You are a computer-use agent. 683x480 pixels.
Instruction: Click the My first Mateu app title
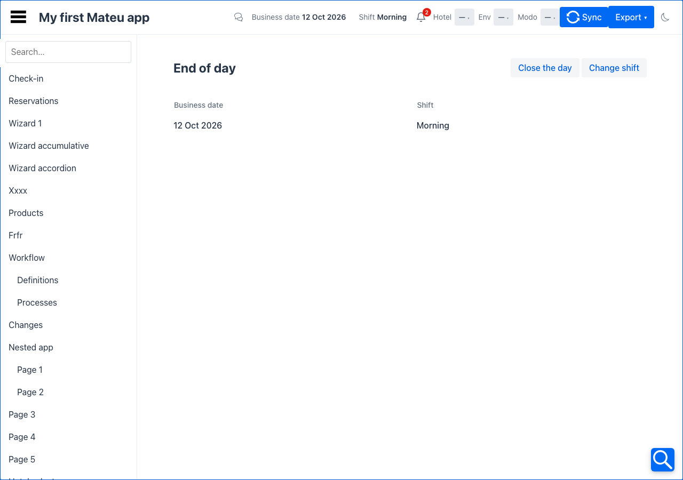94,17
